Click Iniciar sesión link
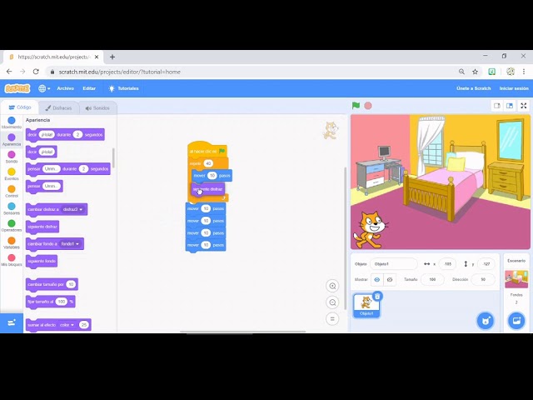Image resolution: width=533 pixels, height=400 pixels. tap(514, 88)
